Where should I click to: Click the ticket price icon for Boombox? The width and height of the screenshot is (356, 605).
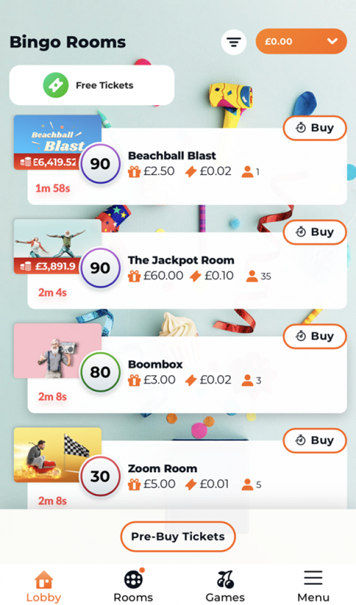191,380
